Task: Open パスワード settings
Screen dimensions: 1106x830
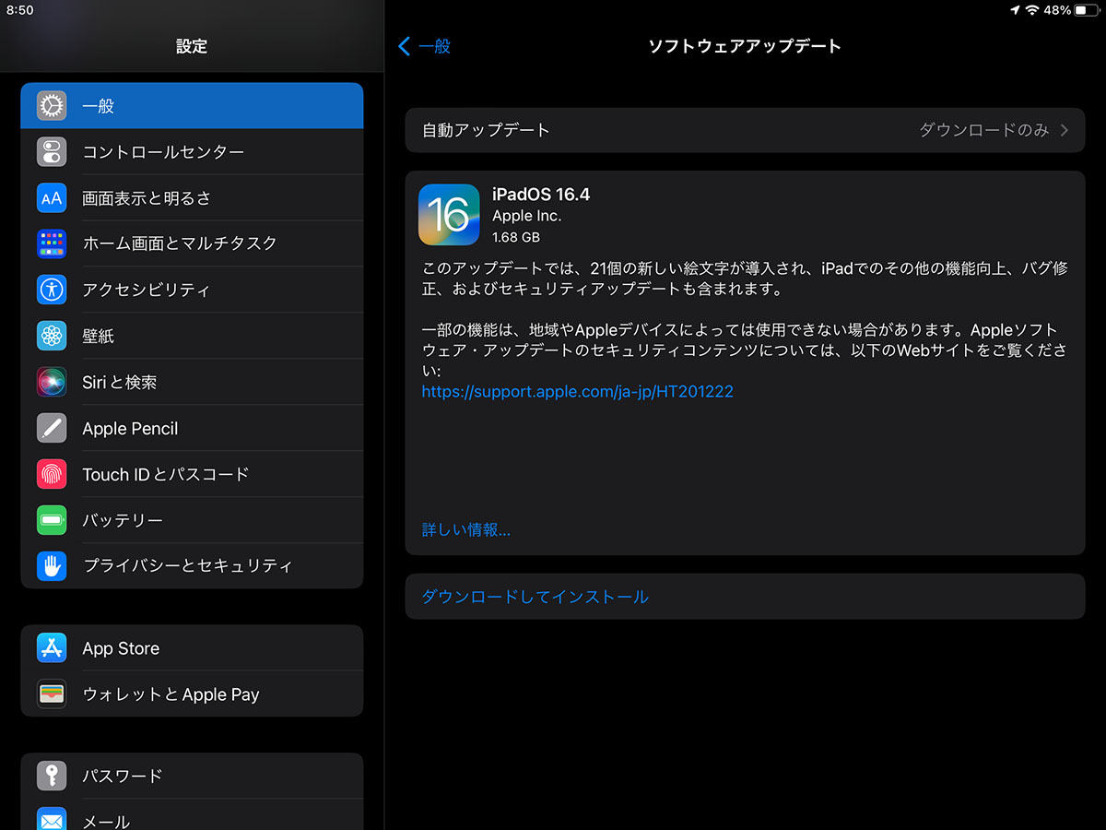Action: pyautogui.click(x=192, y=776)
